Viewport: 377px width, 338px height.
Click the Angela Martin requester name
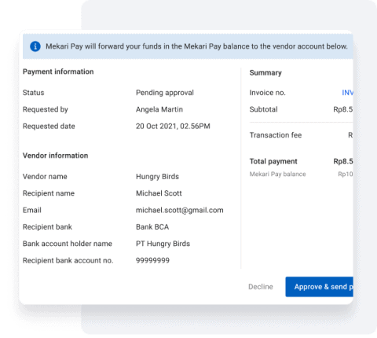coord(159,109)
